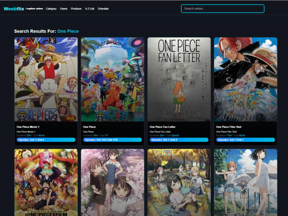Open the One Piece Film Gold poster
Viewport: 288px width, 216px height.
pos(46,182)
